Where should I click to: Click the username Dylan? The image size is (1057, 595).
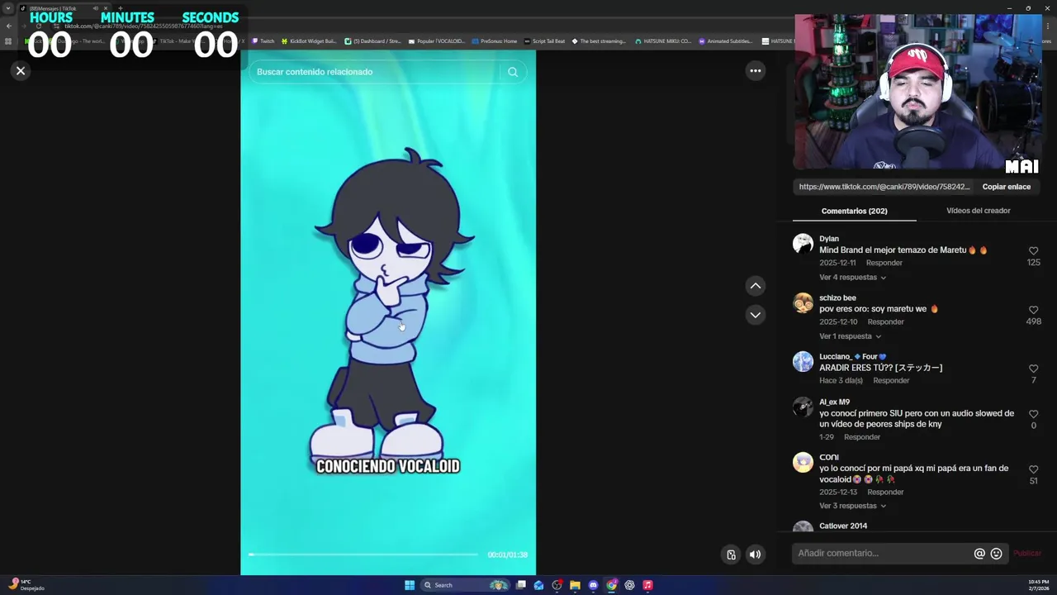point(828,239)
